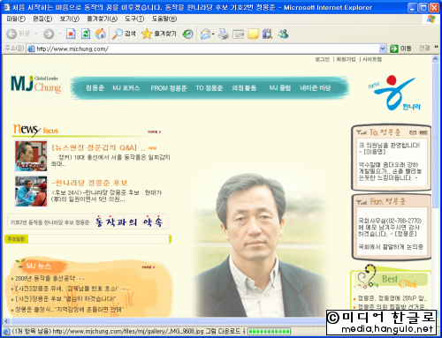
Task: Click the second news thumbnail with blue jacket
Action: (x=31, y=192)
